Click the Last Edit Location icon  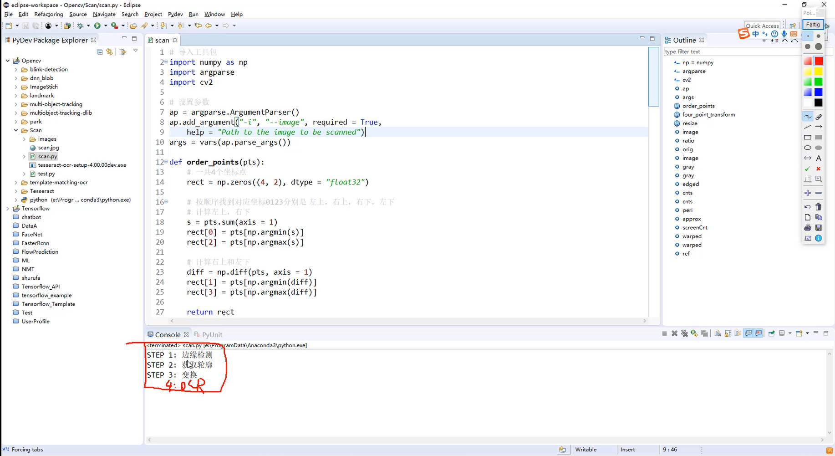tap(198, 26)
